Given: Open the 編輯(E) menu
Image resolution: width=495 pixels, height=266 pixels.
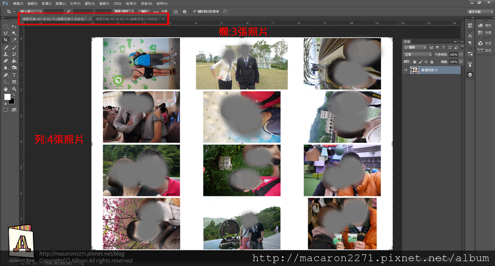Looking at the screenshot, I should [32, 3].
